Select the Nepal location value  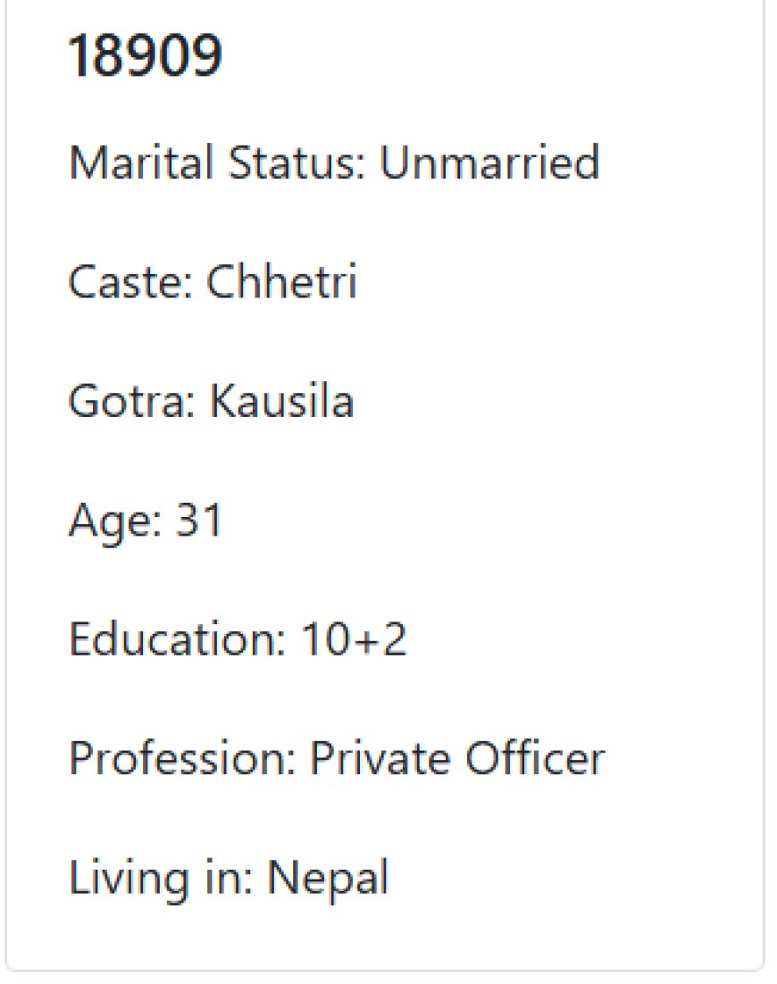(329, 880)
